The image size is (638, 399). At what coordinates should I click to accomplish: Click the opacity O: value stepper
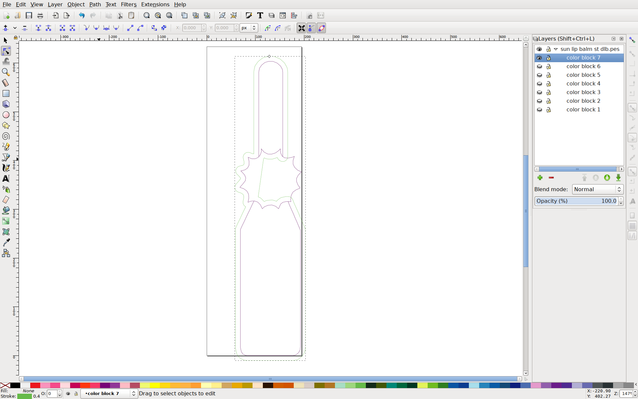59,394
